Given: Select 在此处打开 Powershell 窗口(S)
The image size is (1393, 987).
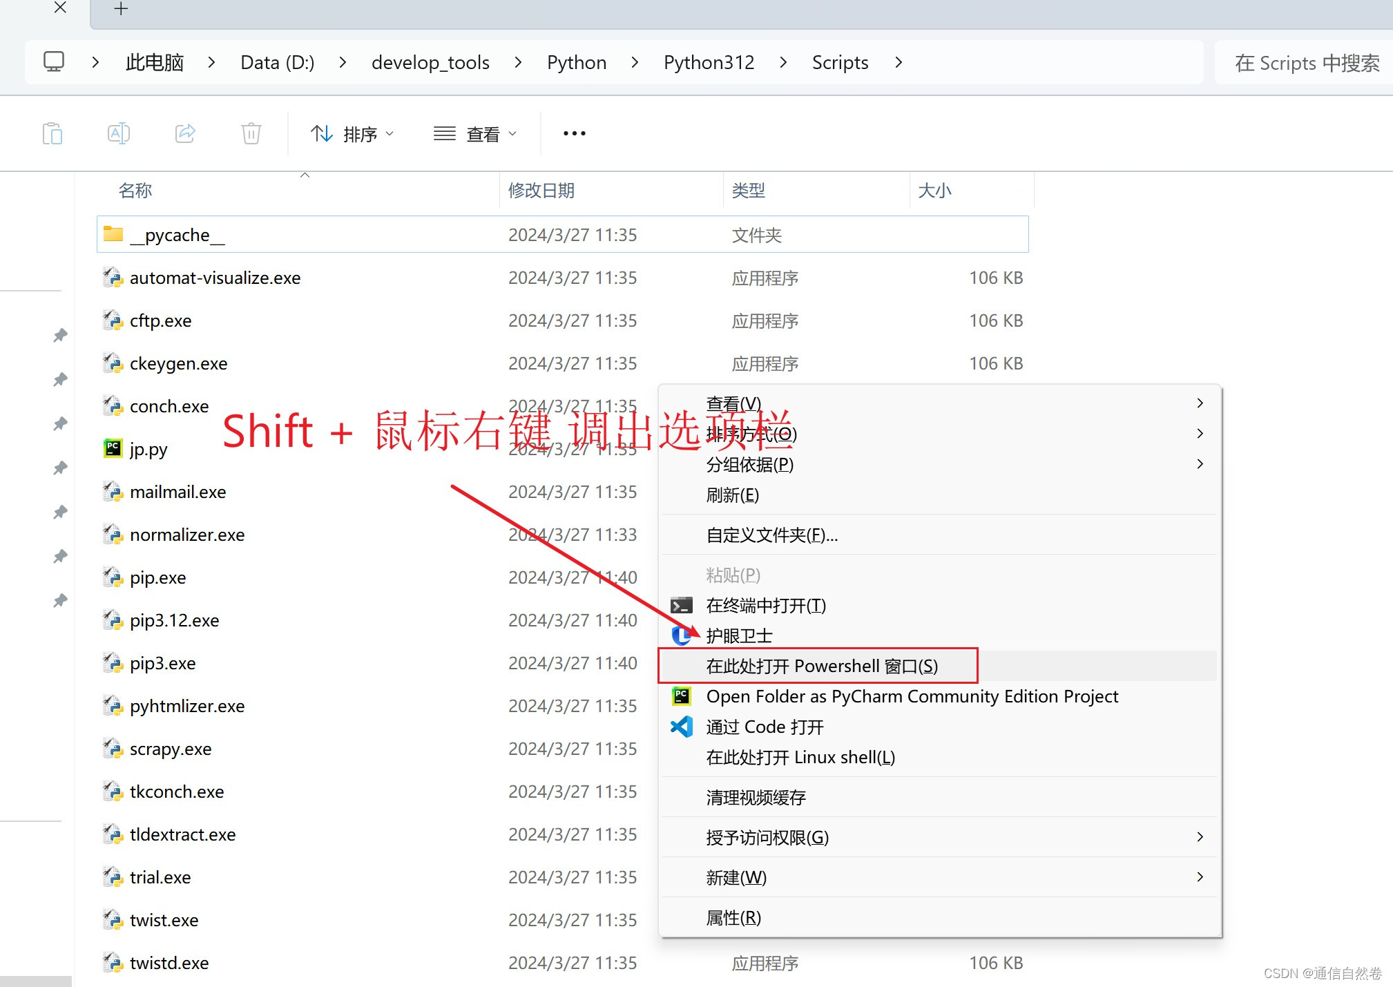Looking at the screenshot, I should point(821,666).
